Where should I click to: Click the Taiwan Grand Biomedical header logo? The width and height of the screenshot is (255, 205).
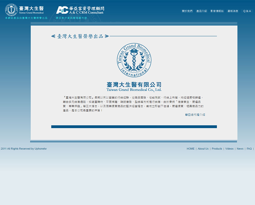[x=25, y=10]
